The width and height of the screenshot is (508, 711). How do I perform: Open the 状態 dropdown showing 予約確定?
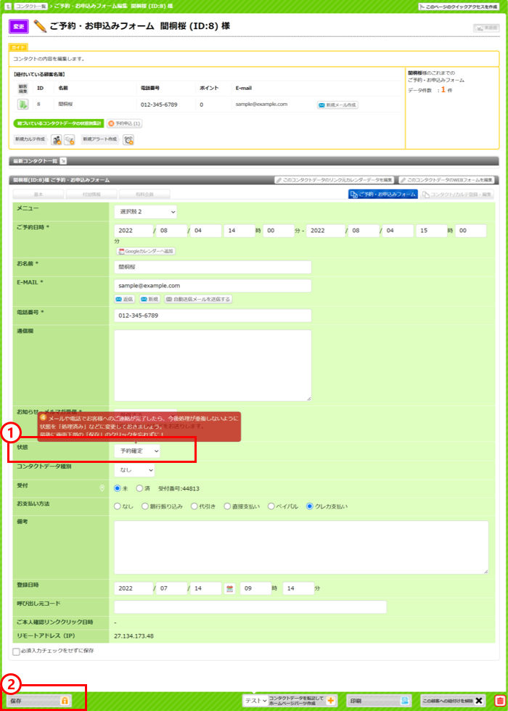click(x=137, y=451)
